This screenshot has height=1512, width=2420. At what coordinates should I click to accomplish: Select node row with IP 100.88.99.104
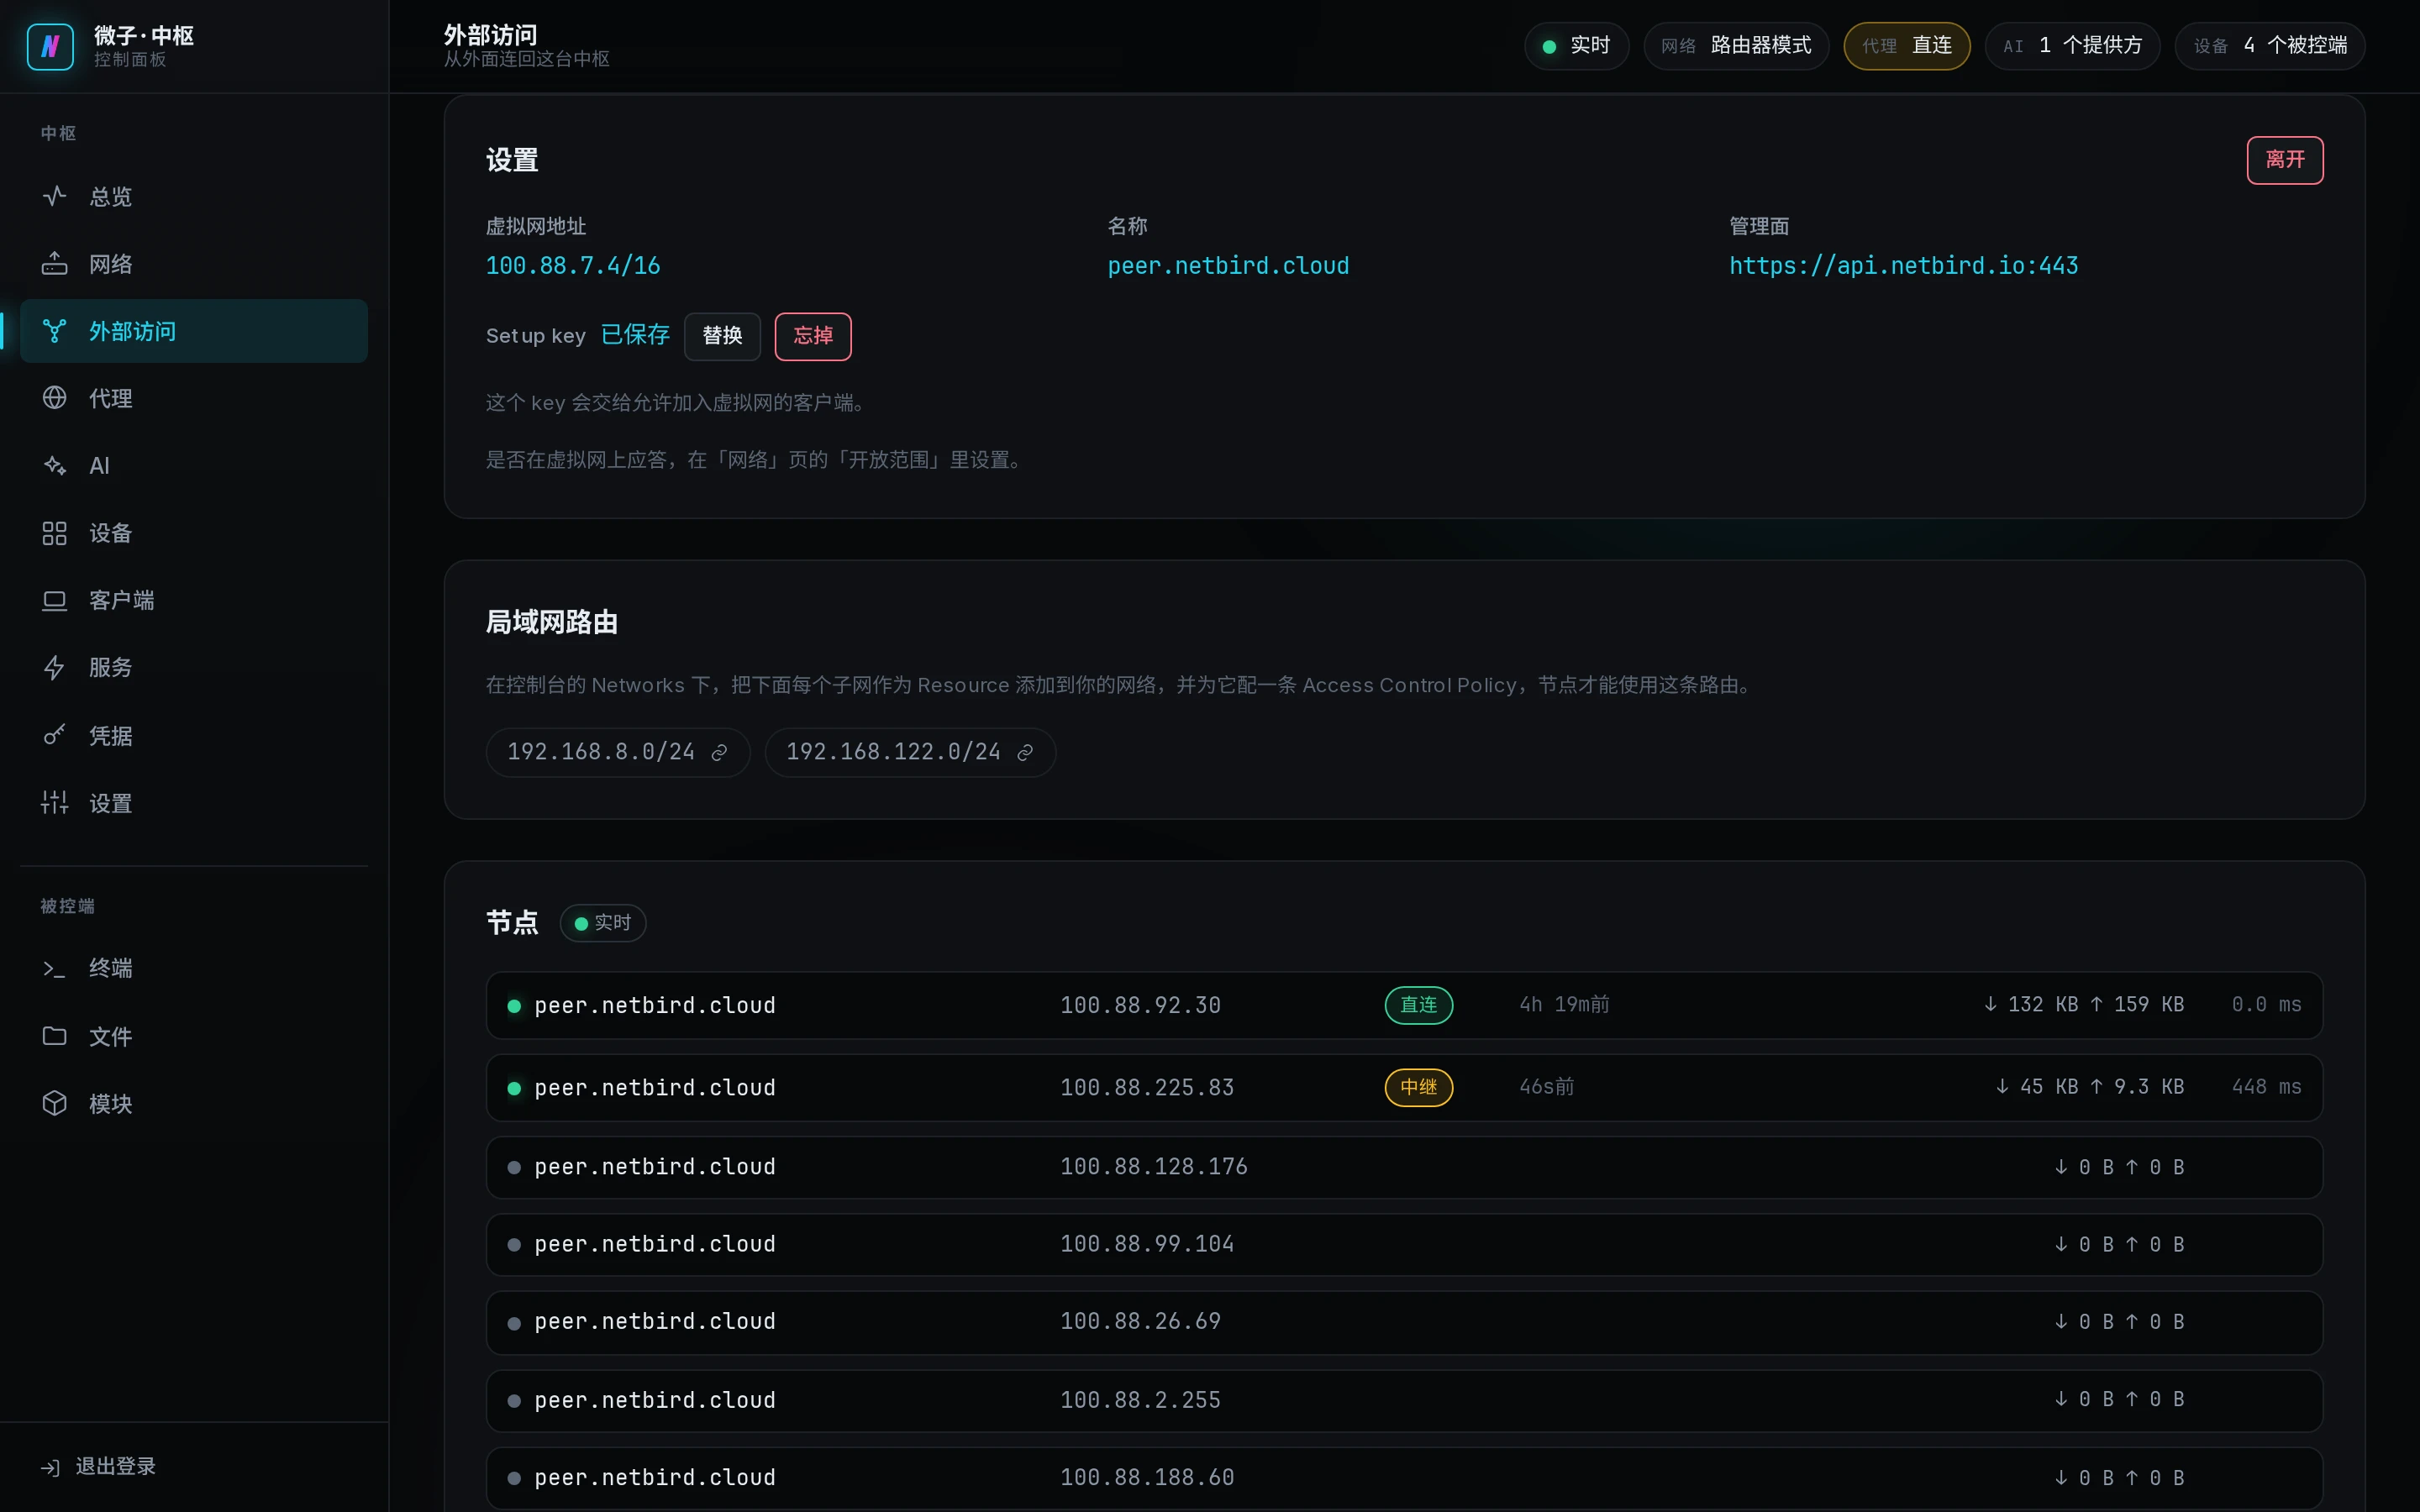[1404, 1244]
